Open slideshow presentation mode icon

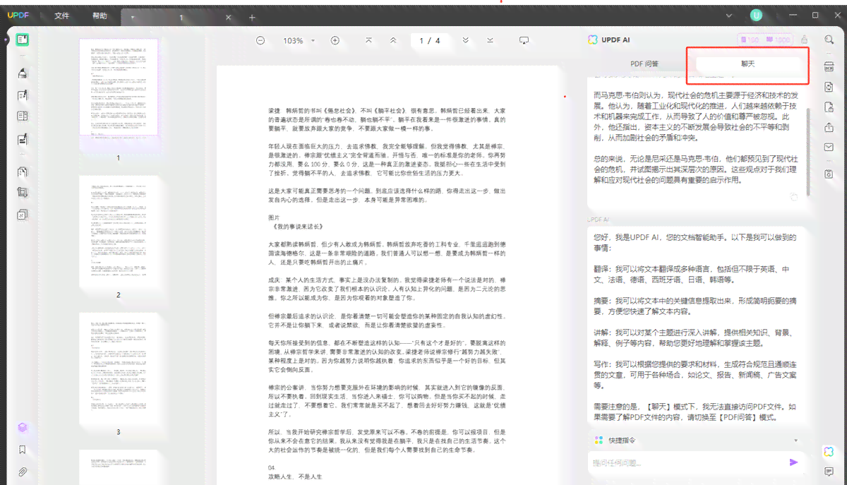pyautogui.click(x=524, y=41)
